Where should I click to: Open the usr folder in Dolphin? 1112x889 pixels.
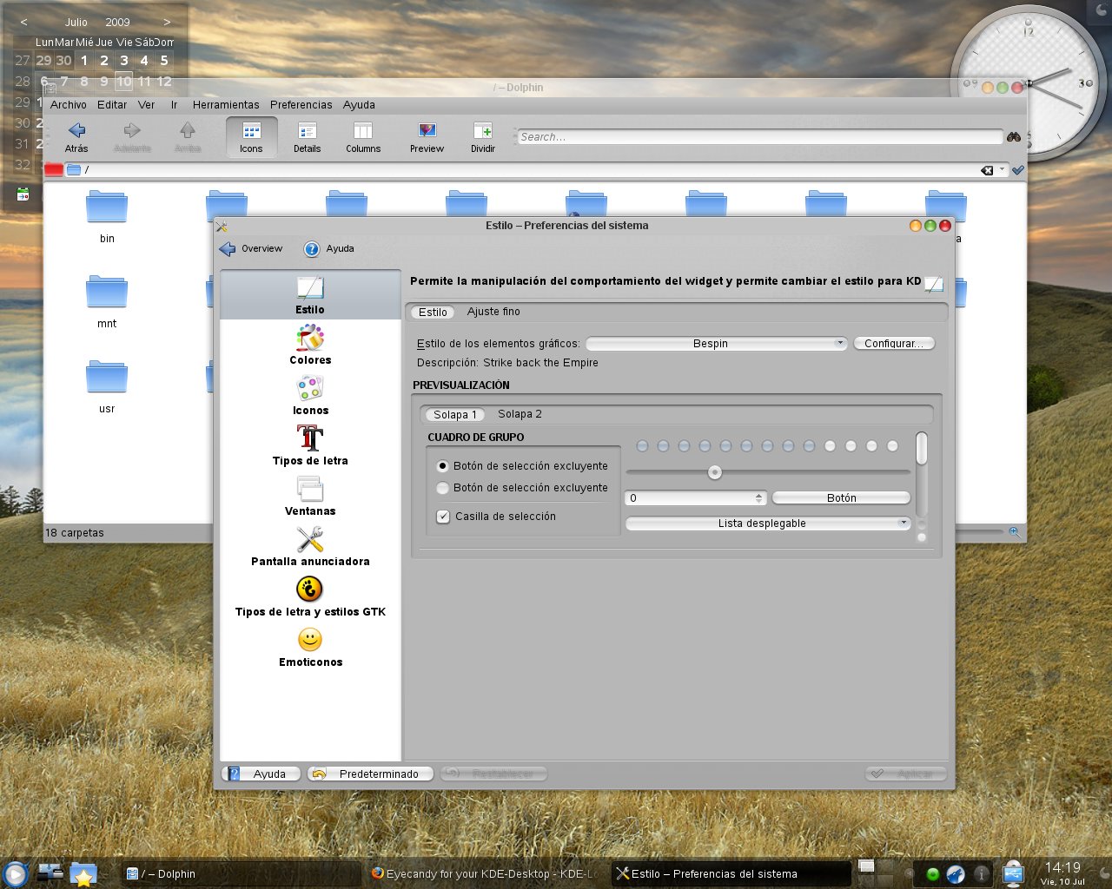107,387
